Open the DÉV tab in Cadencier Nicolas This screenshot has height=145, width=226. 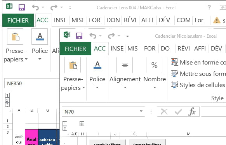click(x=216, y=49)
